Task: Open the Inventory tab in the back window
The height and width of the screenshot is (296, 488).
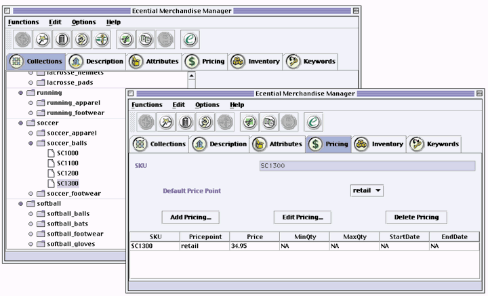Action: click(256, 61)
